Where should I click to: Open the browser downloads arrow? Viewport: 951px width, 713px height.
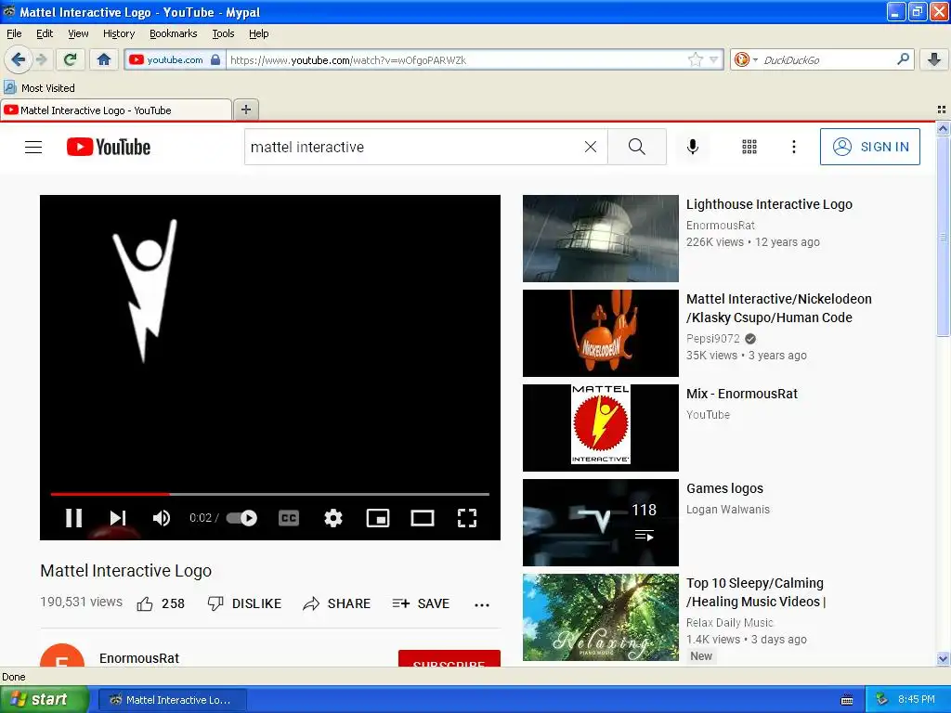pyautogui.click(x=934, y=59)
